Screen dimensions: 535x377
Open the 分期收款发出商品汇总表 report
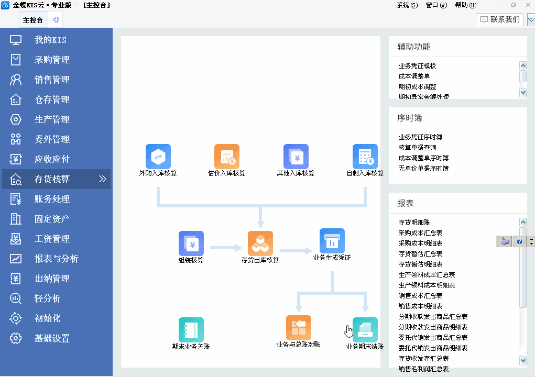point(433,317)
